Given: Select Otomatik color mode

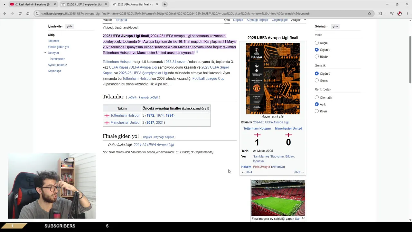Looking at the screenshot, I should click(x=317, y=98).
